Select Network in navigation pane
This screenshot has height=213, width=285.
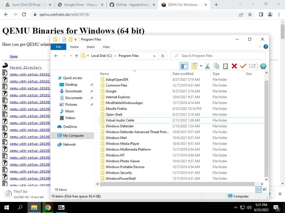coord(69,144)
